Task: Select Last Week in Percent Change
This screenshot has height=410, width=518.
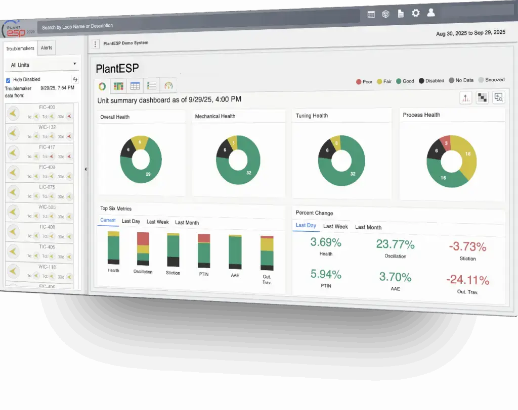Action: pos(335,226)
